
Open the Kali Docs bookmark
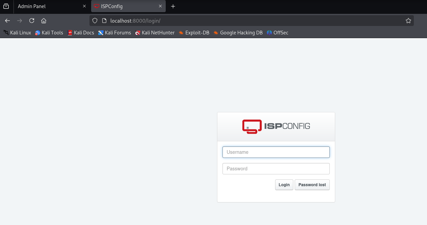coord(81,33)
